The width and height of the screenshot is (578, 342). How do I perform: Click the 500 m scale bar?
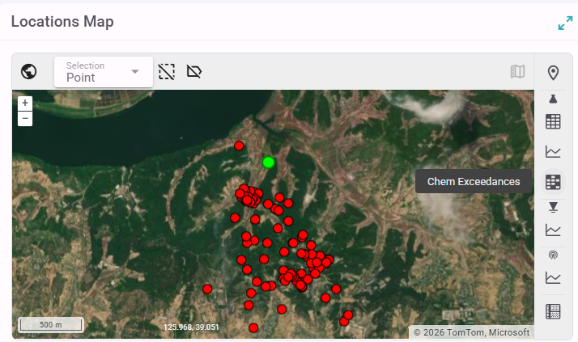pyautogui.click(x=51, y=325)
